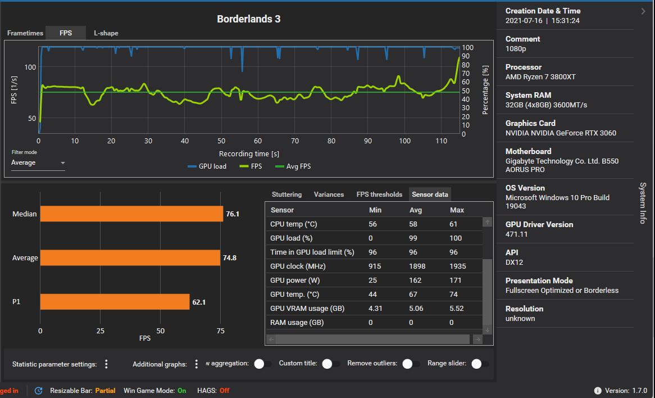Click the vertical System Info label

(643, 203)
